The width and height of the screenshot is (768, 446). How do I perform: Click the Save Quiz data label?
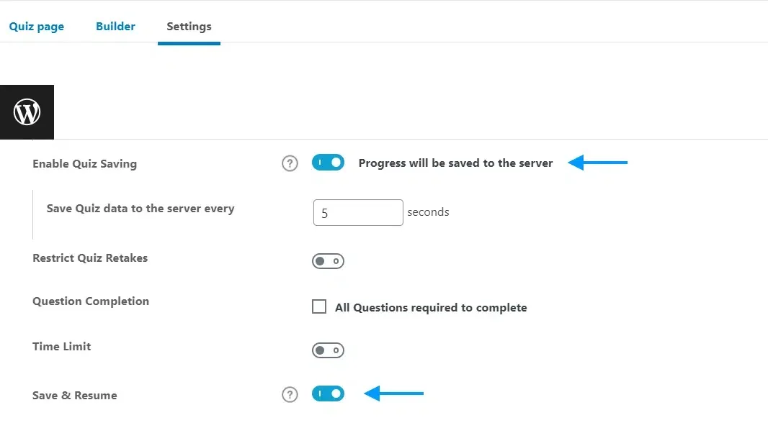point(140,208)
